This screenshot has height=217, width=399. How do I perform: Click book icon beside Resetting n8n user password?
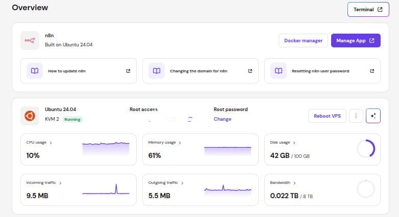[x=279, y=71]
